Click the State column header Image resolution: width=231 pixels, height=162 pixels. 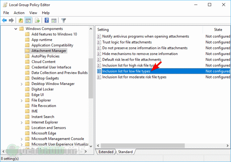[218, 30]
